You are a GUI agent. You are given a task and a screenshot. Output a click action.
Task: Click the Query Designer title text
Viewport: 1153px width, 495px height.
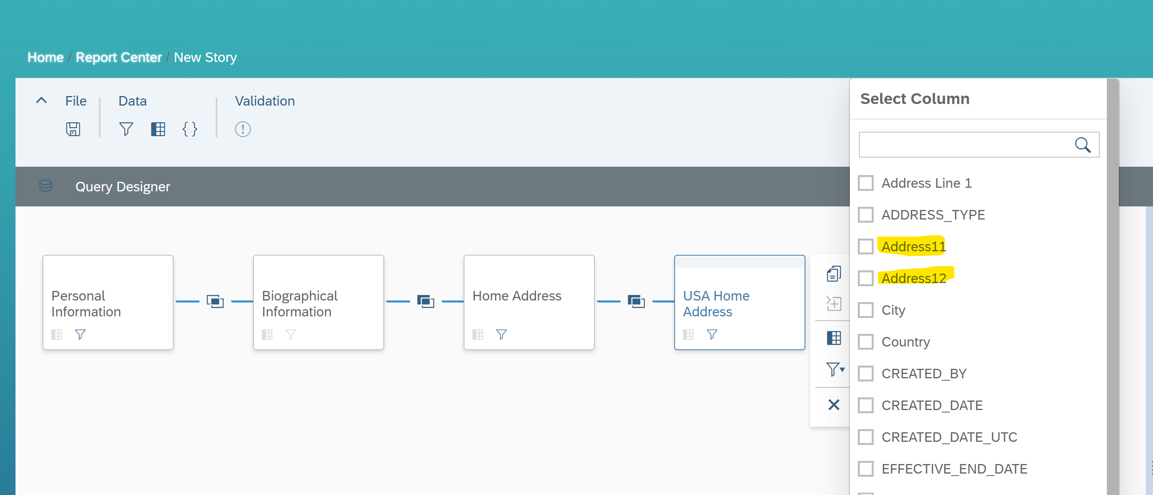pyautogui.click(x=123, y=187)
